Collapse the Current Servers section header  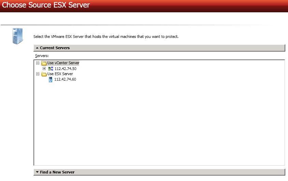[x=159, y=48]
